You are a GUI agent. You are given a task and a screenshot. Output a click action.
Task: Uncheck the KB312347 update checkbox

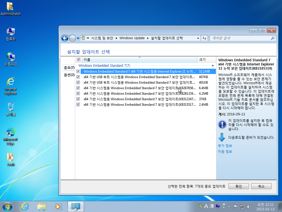click(78, 99)
